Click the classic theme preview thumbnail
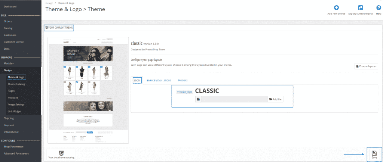Image resolution: width=383 pixels, height=162 pixels. click(x=88, y=90)
